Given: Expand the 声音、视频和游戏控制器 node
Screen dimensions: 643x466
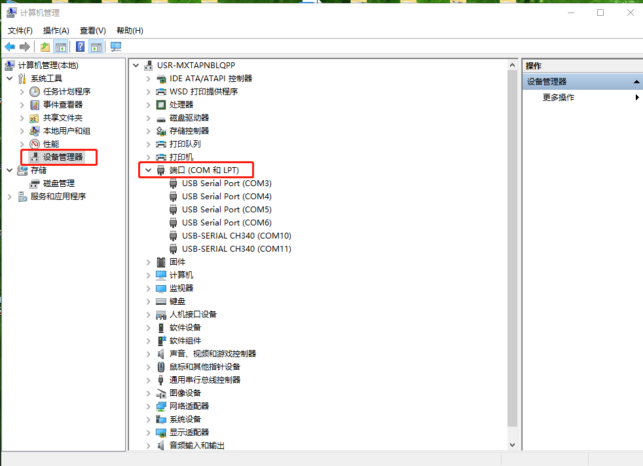Looking at the screenshot, I should 149,354.
